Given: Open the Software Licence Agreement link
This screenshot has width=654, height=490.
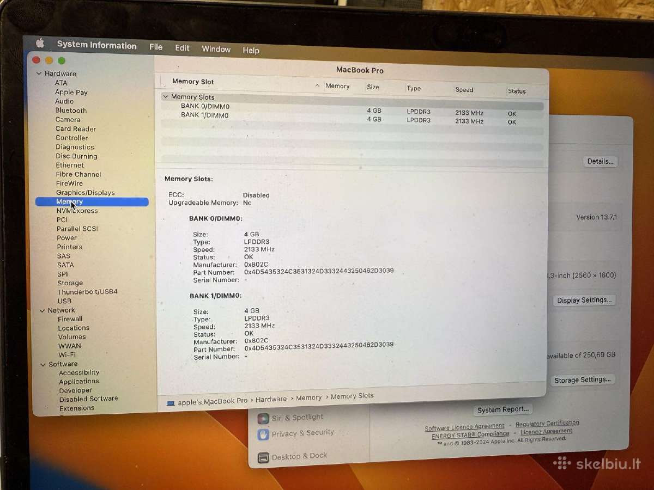Looking at the screenshot, I should (x=464, y=427).
